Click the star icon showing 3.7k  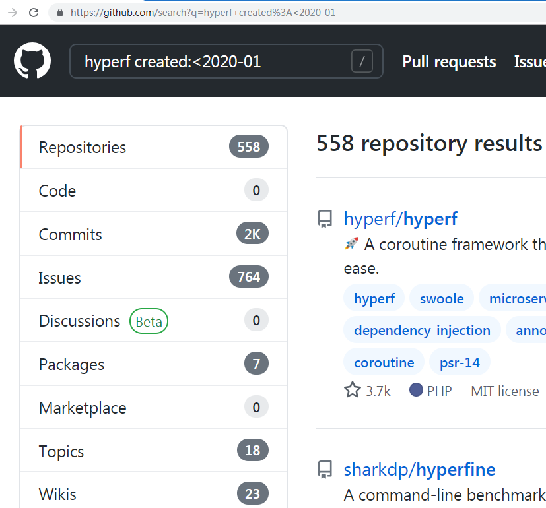(x=353, y=390)
